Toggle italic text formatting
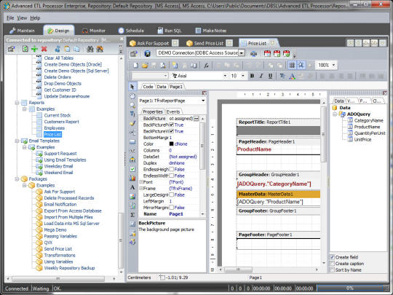Image resolution: width=393 pixels, height=295 pixels. point(261,76)
